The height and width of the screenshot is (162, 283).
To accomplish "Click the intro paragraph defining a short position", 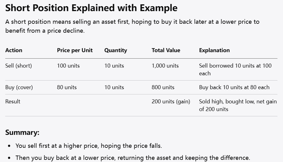I will click(x=132, y=26).
